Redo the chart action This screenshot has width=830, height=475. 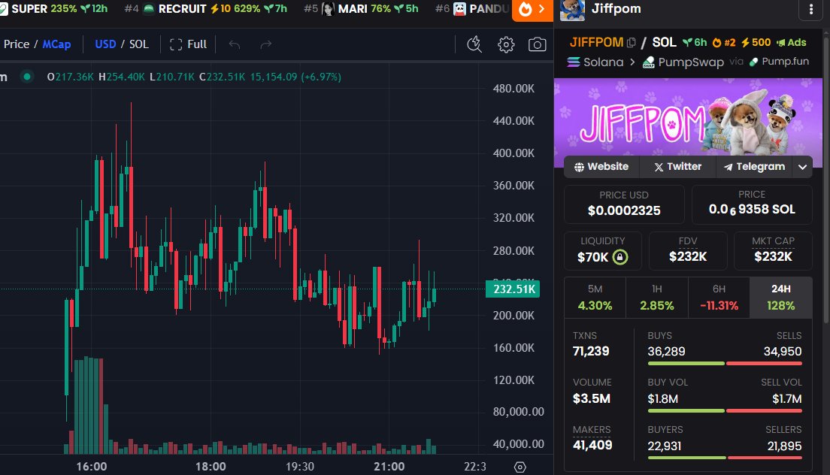coord(265,44)
